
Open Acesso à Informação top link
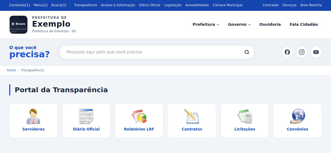118,5
